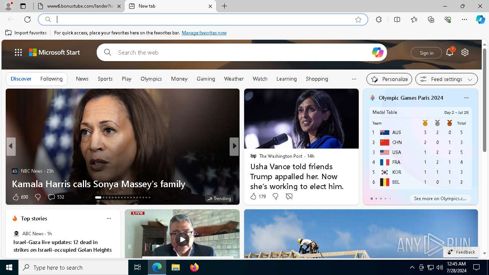Open File Explorer from the taskbar
The image size is (489, 275).
[175, 267]
